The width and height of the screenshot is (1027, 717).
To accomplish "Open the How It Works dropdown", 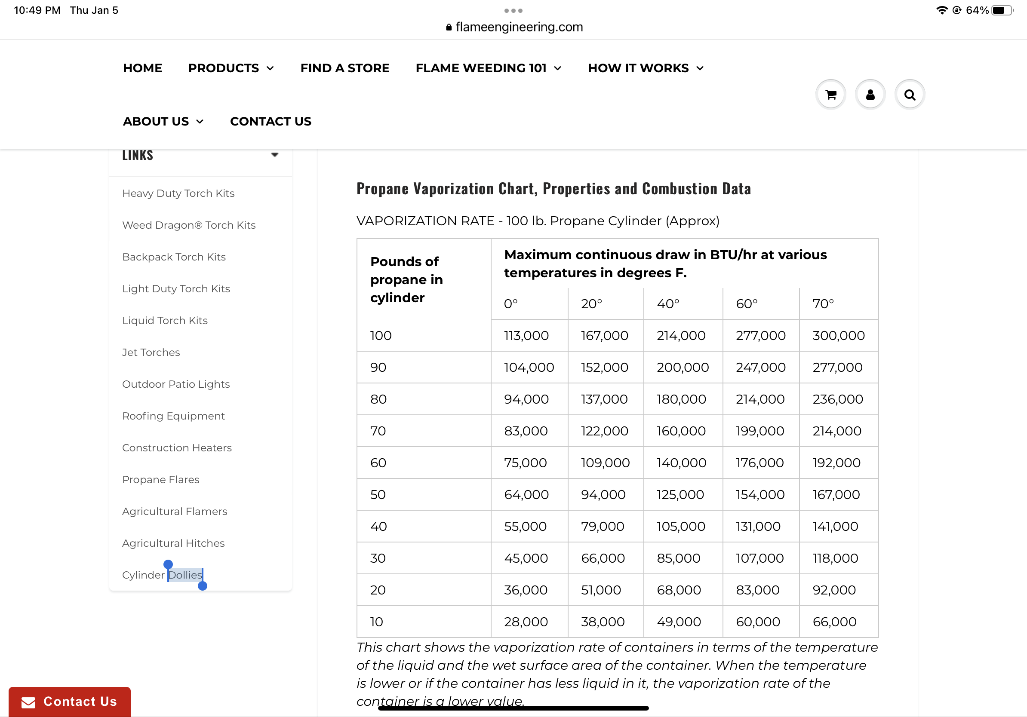I will click(x=700, y=68).
